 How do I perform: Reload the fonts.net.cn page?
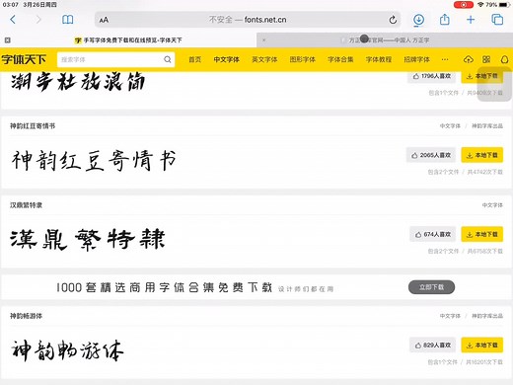point(393,20)
